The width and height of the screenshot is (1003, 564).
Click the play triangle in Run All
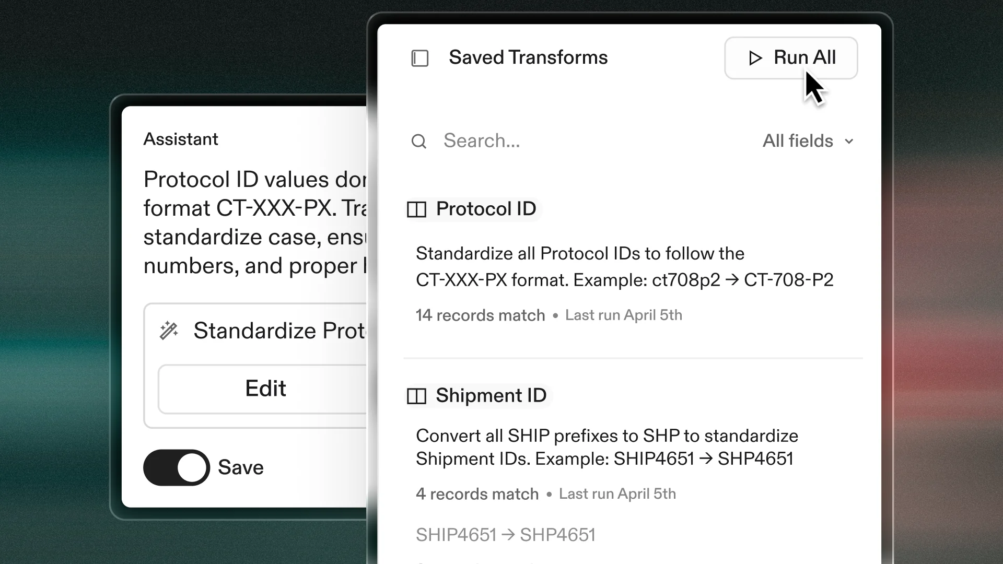click(755, 58)
